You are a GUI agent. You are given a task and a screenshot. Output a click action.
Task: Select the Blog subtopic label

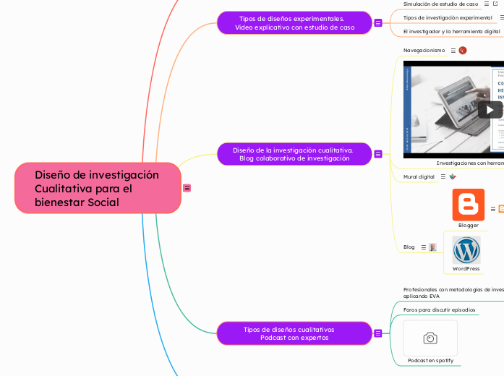tap(409, 247)
